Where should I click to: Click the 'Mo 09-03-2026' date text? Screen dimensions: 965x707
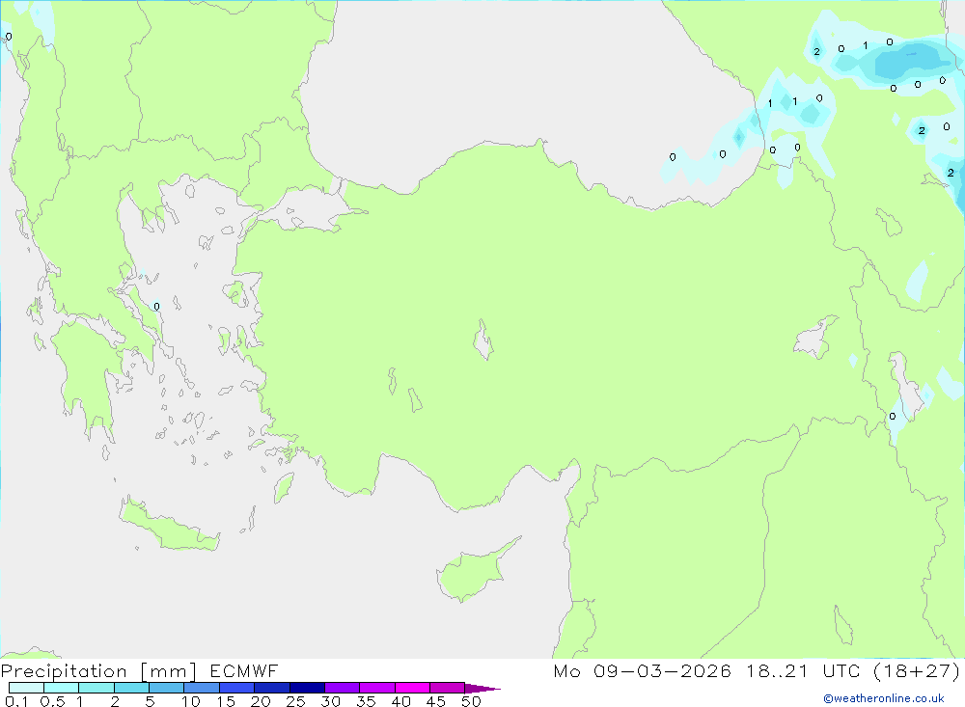(x=642, y=670)
